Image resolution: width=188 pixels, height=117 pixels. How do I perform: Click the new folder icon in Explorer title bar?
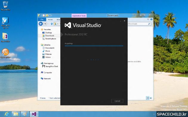tap(47, 15)
